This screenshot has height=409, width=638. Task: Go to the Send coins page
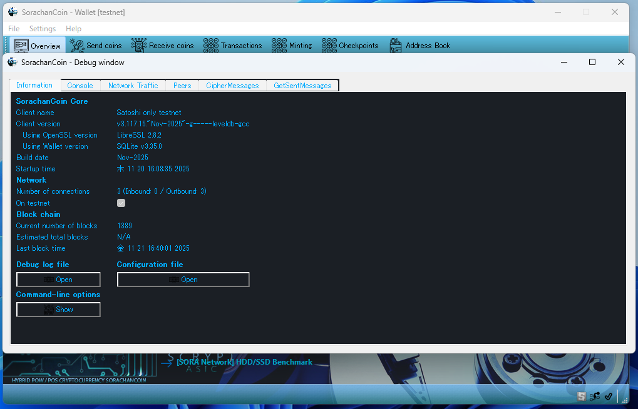pyautogui.click(x=96, y=46)
